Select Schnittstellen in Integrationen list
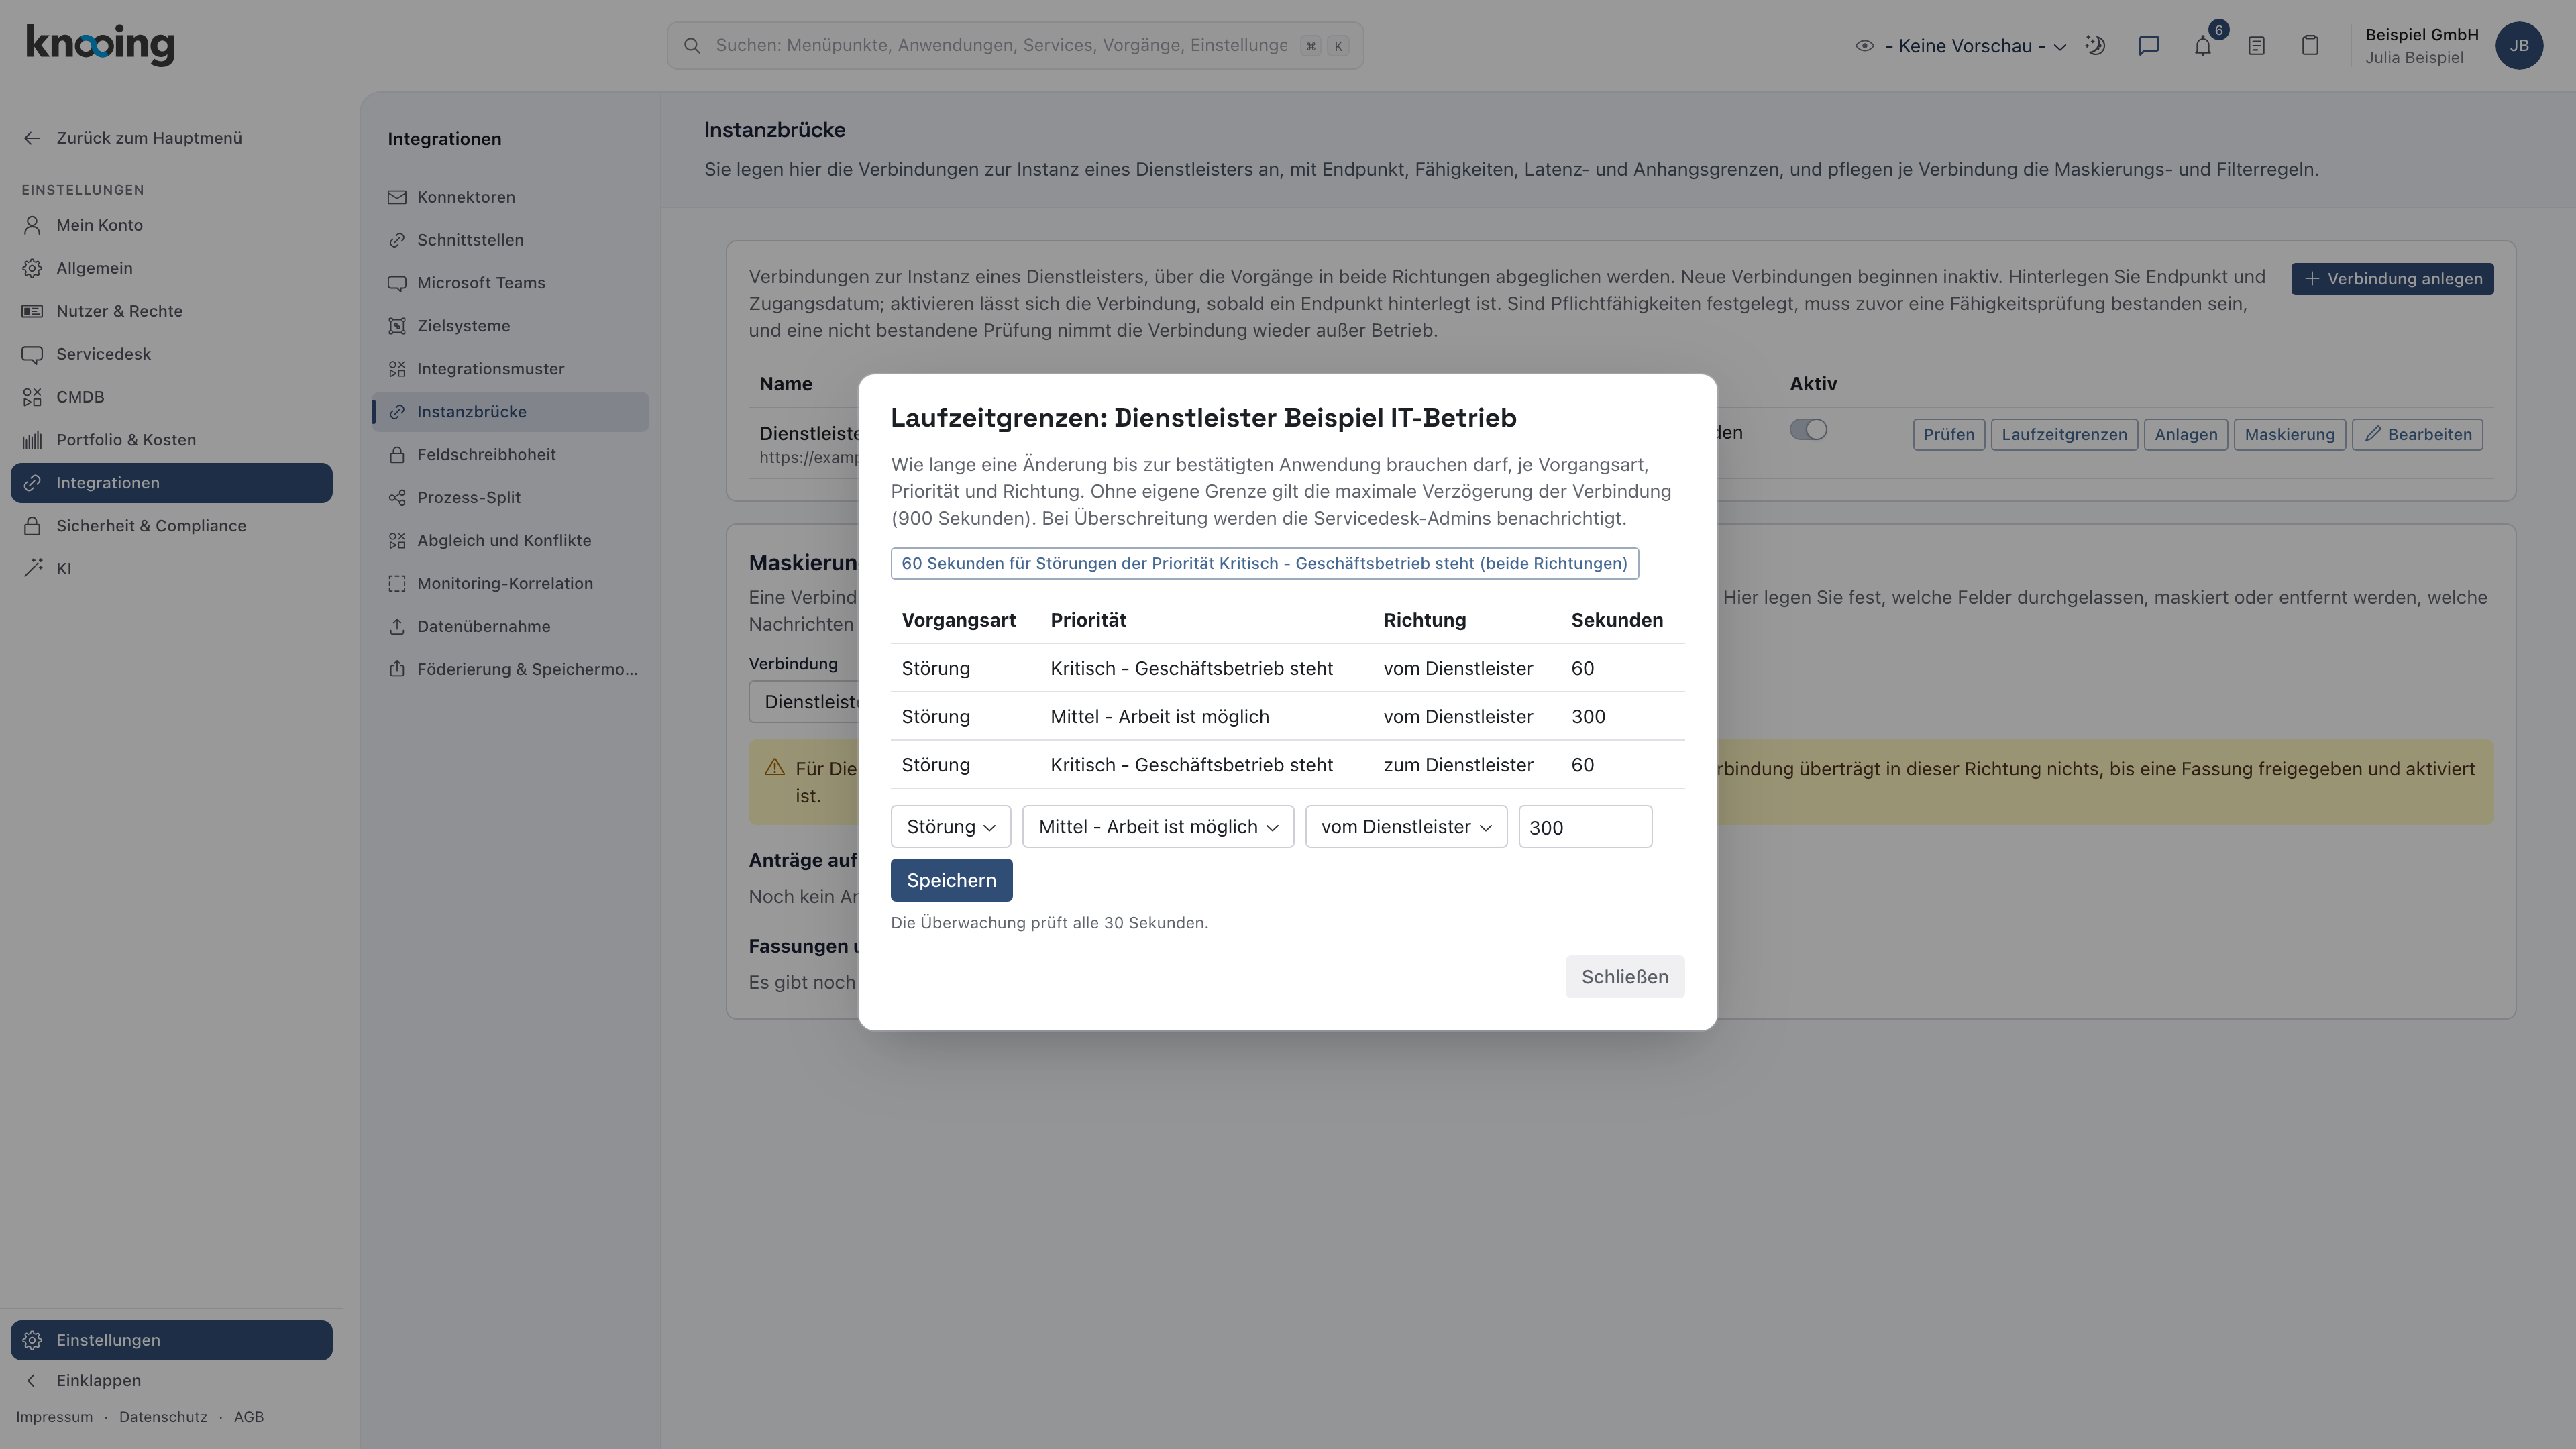Screen dimensions: 2576x1449 pyautogui.click(x=511, y=240)
